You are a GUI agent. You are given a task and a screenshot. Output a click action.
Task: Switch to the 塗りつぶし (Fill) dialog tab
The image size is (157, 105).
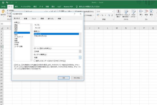tap(51, 18)
